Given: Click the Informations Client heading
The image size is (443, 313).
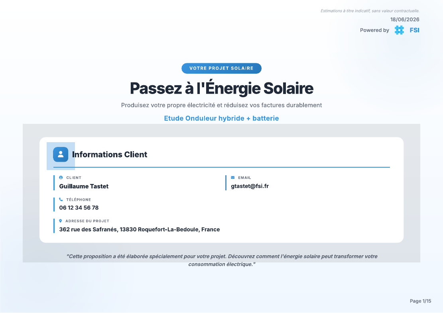Looking at the screenshot, I should click(x=110, y=155).
